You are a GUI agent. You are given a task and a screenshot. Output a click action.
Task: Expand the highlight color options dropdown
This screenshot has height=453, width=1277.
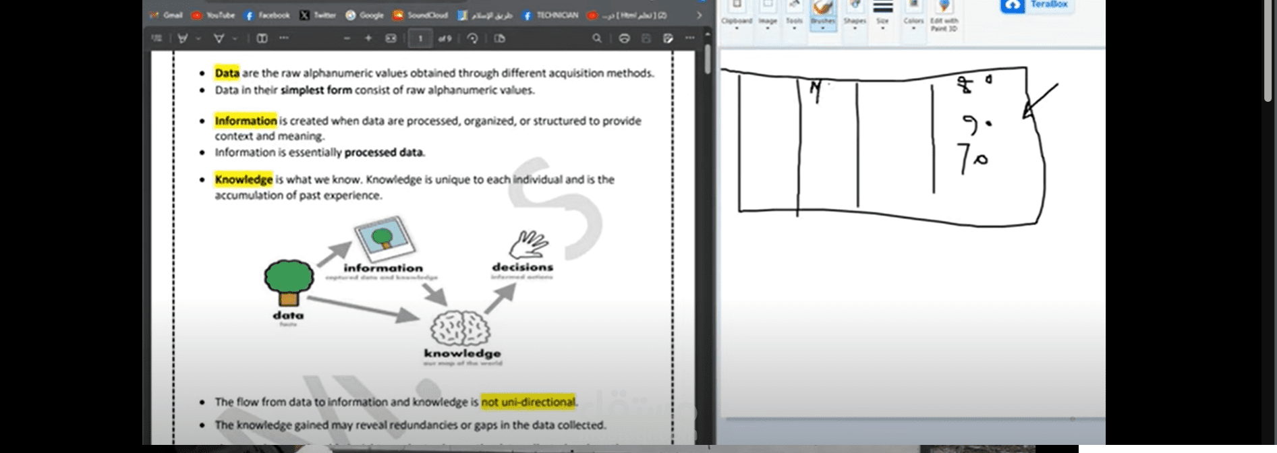tap(235, 38)
